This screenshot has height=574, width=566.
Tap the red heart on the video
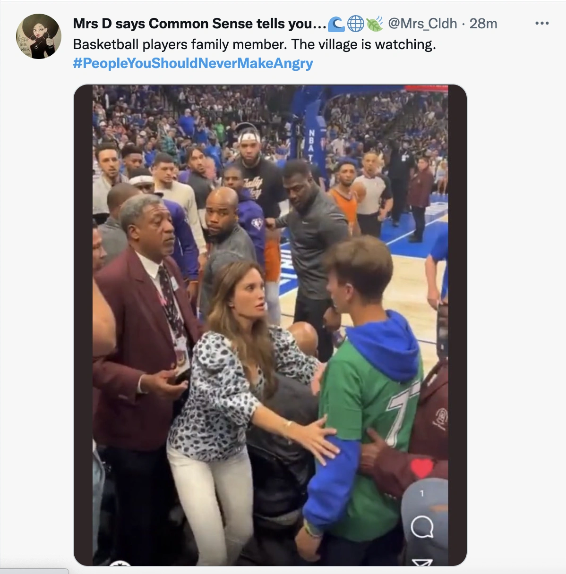click(421, 467)
